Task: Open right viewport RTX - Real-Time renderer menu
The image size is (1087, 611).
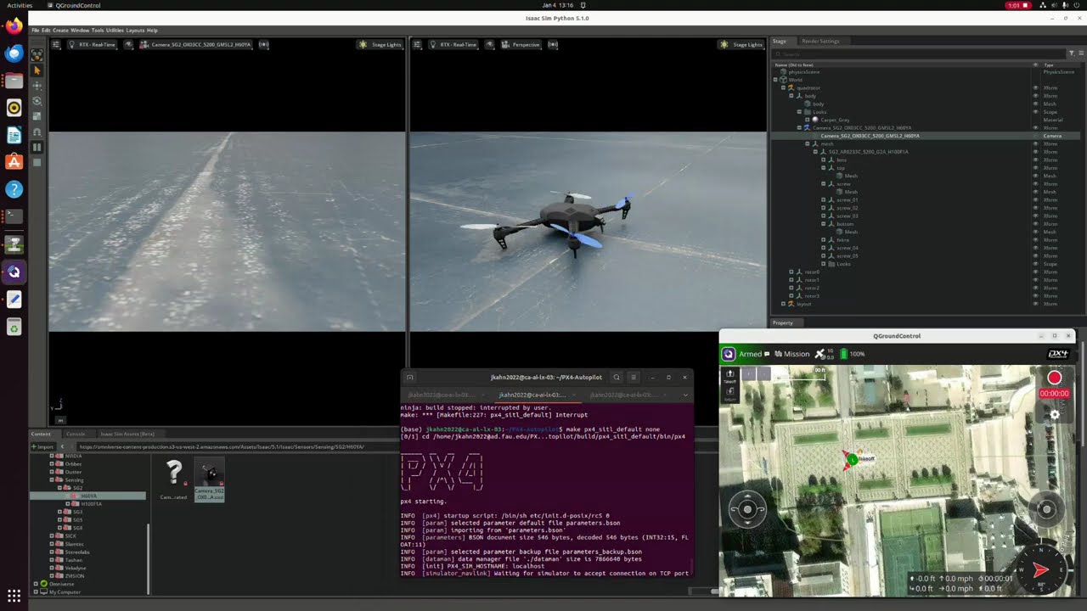Action: point(453,44)
